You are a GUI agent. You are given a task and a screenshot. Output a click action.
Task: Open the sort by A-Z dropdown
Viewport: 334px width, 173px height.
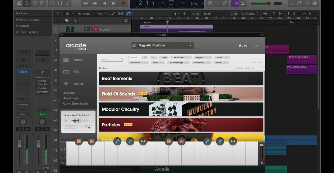(x=250, y=69)
